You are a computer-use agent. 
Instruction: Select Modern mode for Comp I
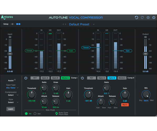65,78
